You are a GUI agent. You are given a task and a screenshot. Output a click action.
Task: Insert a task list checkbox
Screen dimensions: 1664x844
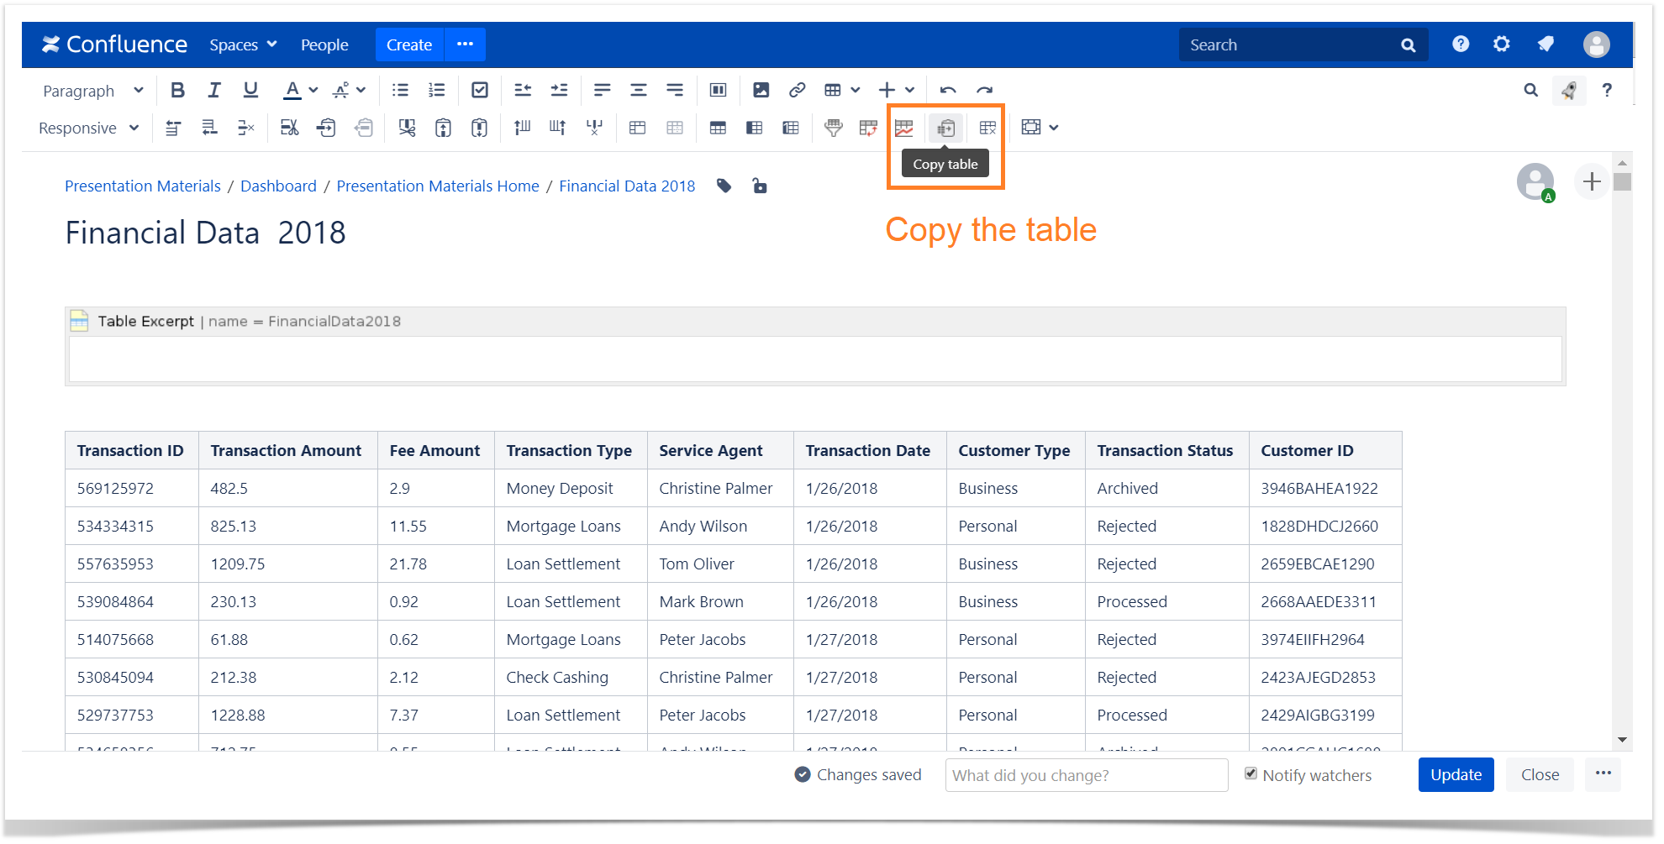(x=480, y=90)
